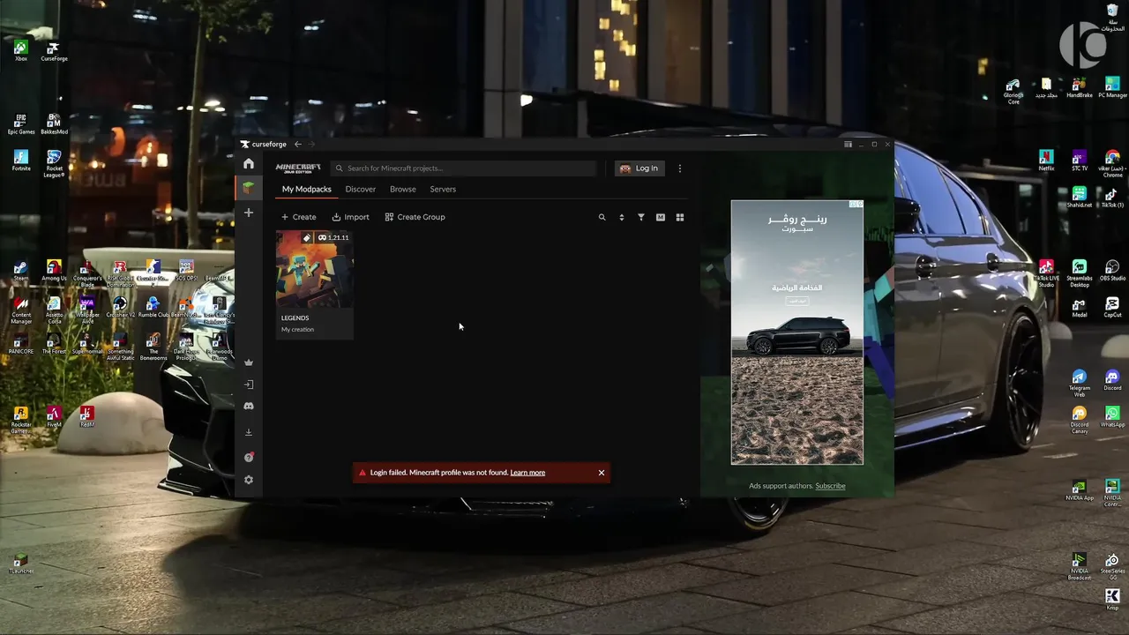The height and width of the screenshot is (635, 1129).
Task: Open Discord link in CurseForge sidebar
Action: 249,406
